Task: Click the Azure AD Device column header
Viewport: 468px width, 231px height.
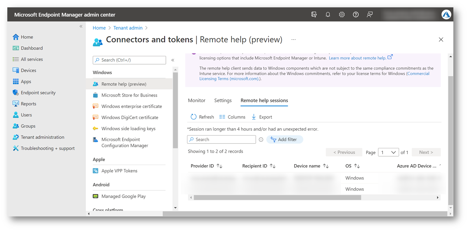Action: coord(417,166)
